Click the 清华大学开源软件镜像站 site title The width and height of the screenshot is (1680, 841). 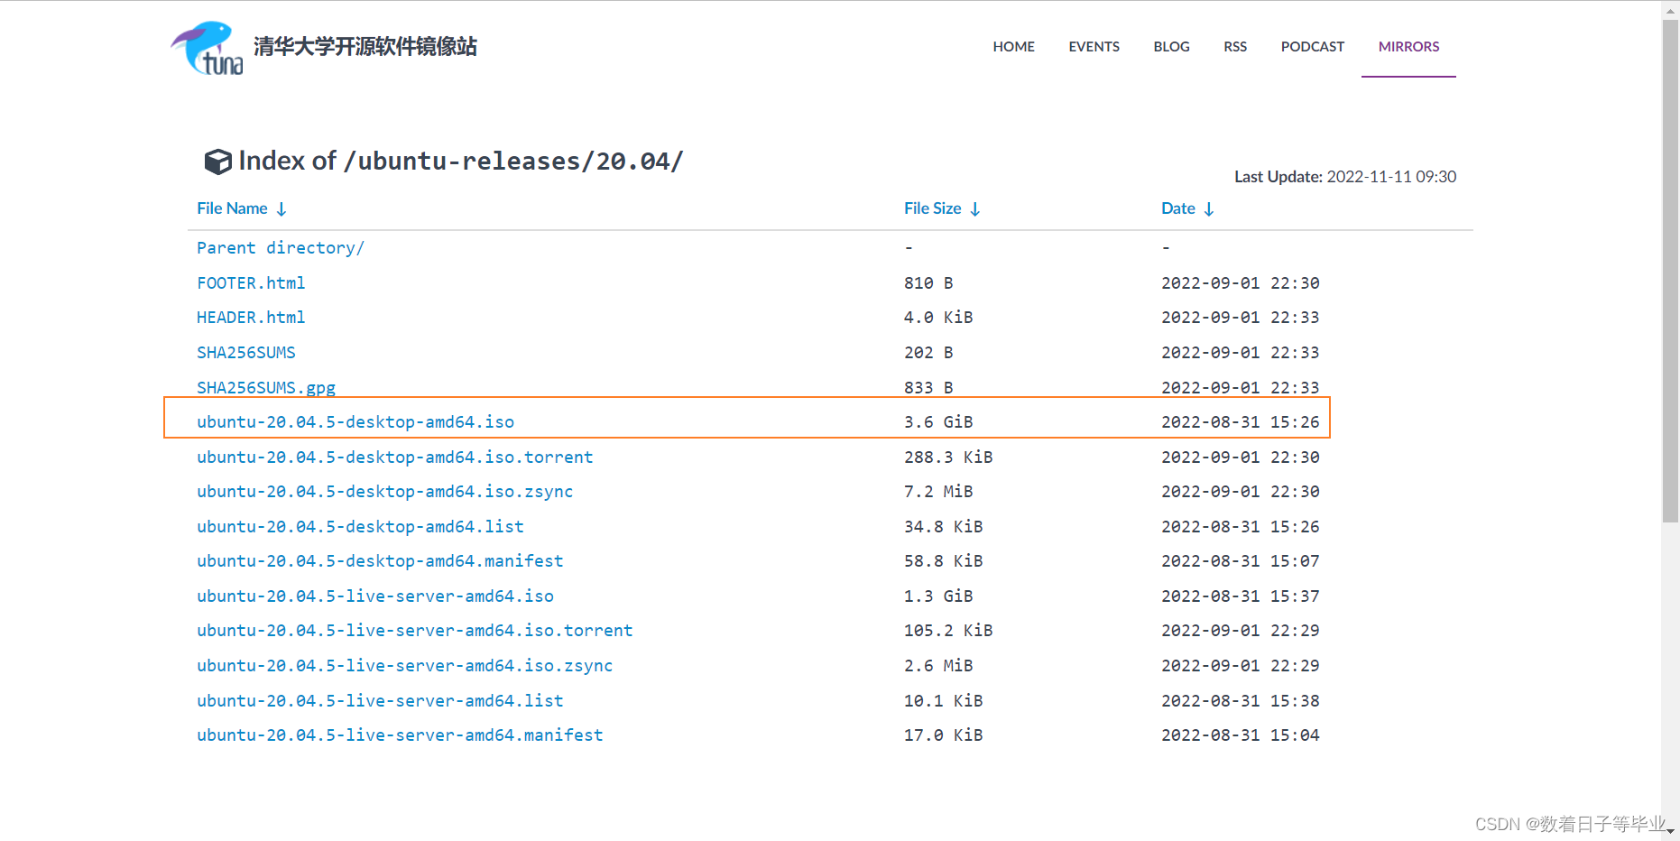[x=365, y=47]
